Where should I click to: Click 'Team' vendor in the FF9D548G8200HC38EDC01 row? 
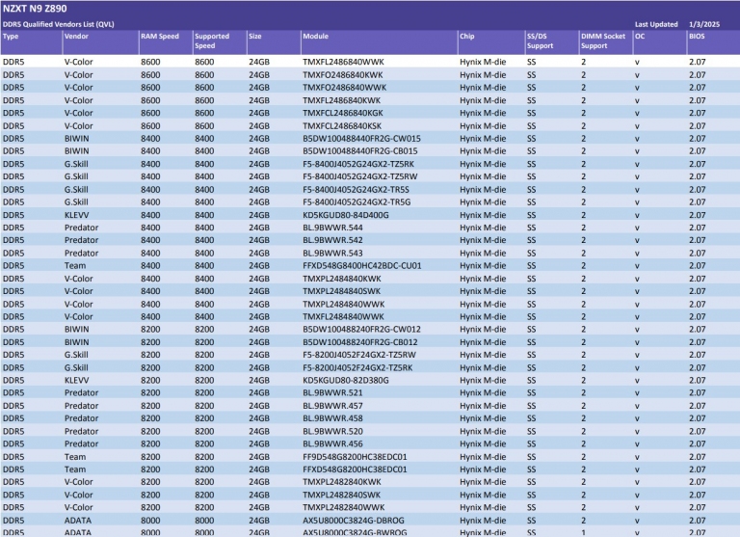point(75,457)
